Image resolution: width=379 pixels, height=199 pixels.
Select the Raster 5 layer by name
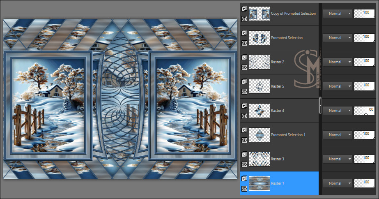(277, 86)
